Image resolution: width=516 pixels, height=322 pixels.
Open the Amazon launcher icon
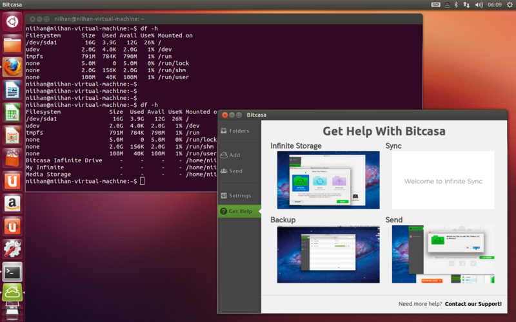click(12, 204)
